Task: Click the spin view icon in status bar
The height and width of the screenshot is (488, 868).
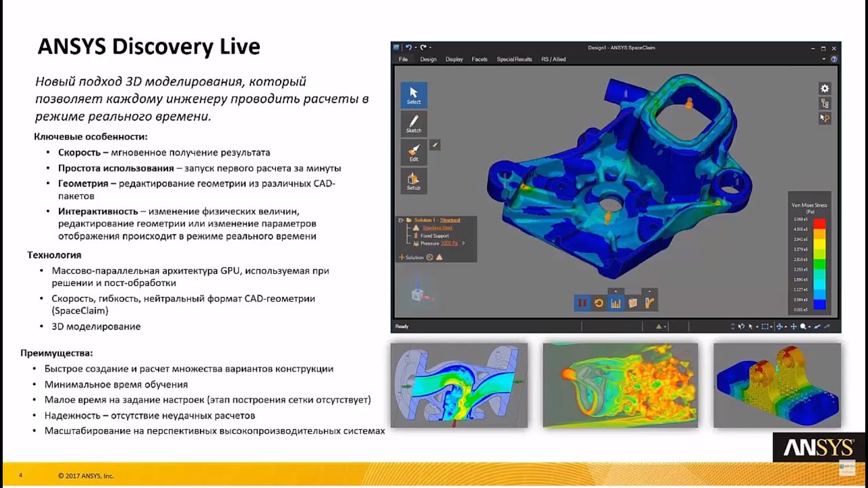Action: 779,327
